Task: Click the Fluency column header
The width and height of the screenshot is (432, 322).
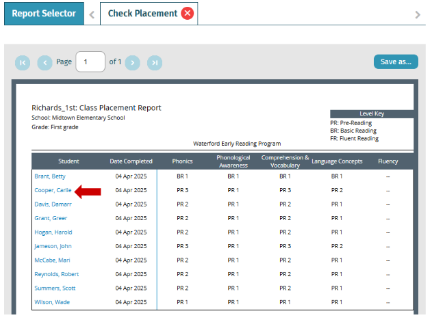Action: 388,161
